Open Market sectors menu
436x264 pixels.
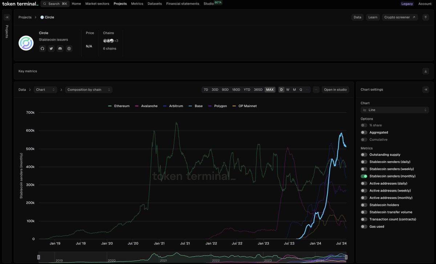pos(97,4)
